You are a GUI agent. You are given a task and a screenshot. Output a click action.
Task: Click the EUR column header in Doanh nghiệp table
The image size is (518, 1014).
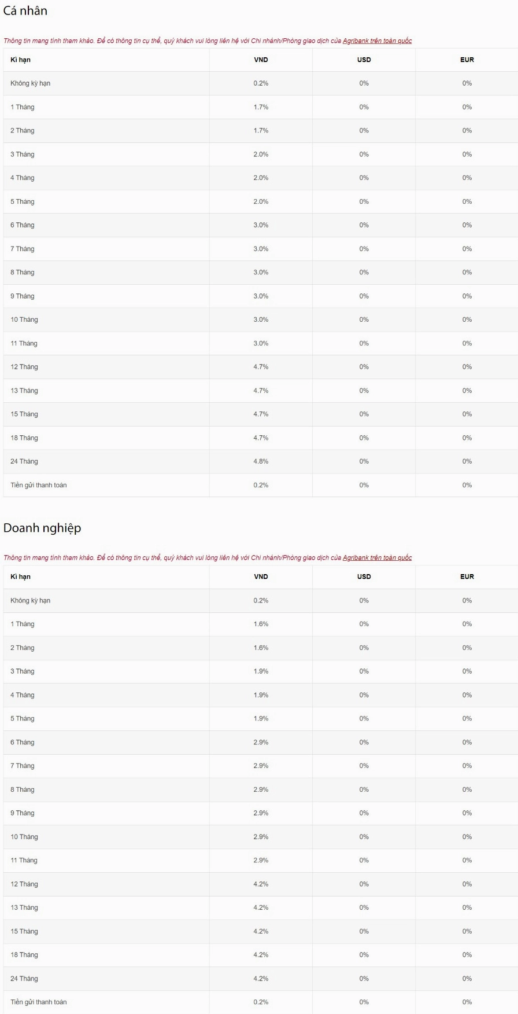point(467,576)
